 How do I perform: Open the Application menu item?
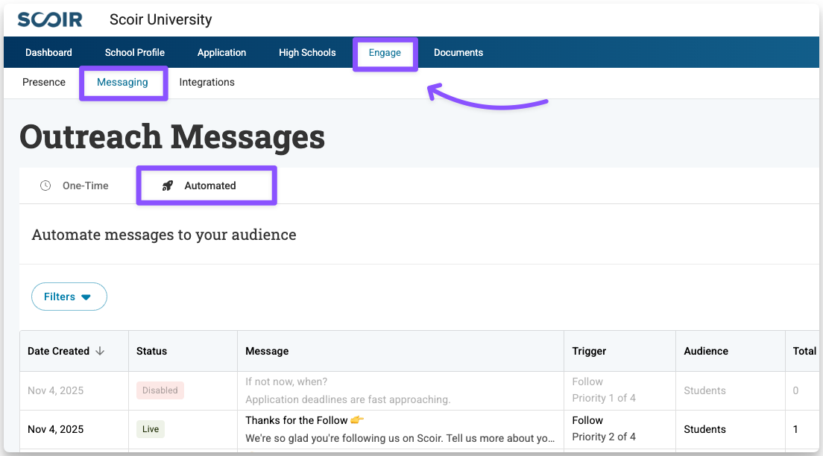coord(221,53)
